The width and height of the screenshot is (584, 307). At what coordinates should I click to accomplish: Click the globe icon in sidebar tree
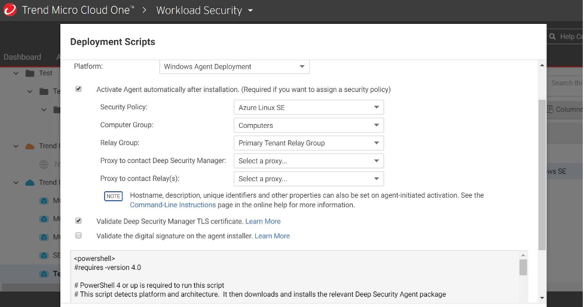pyautogui.click(x=43, y=164)
